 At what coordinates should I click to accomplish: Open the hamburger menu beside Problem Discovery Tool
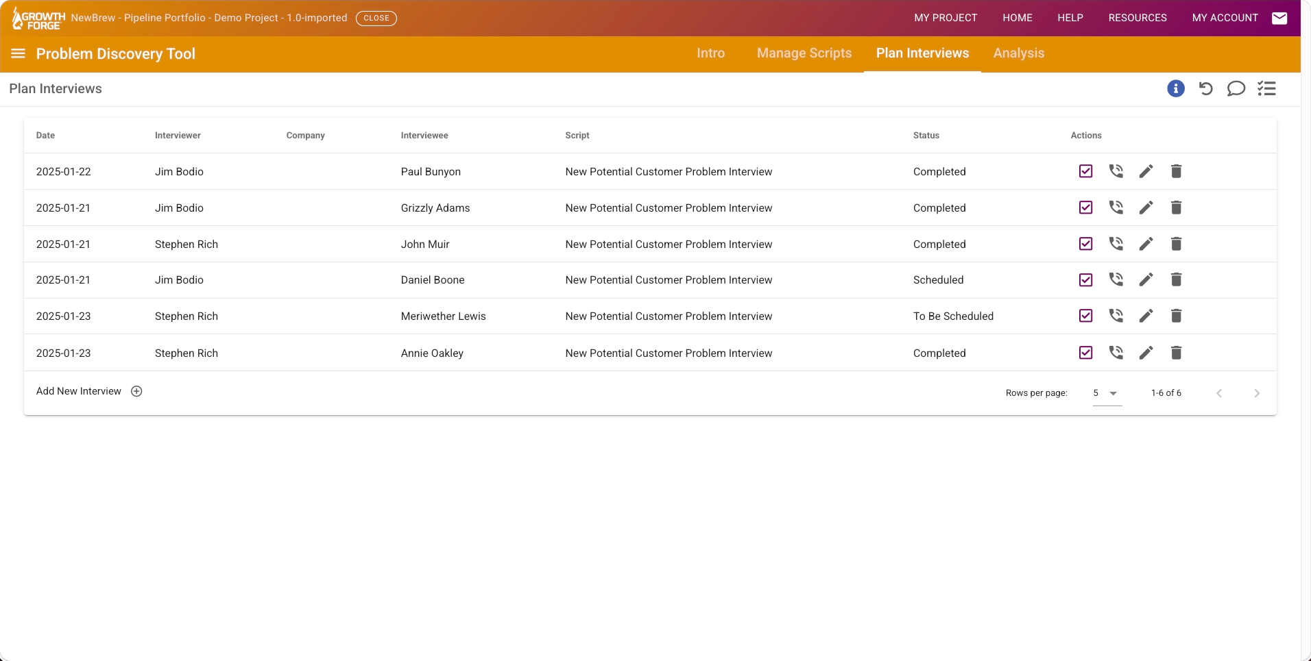(19, 53)
